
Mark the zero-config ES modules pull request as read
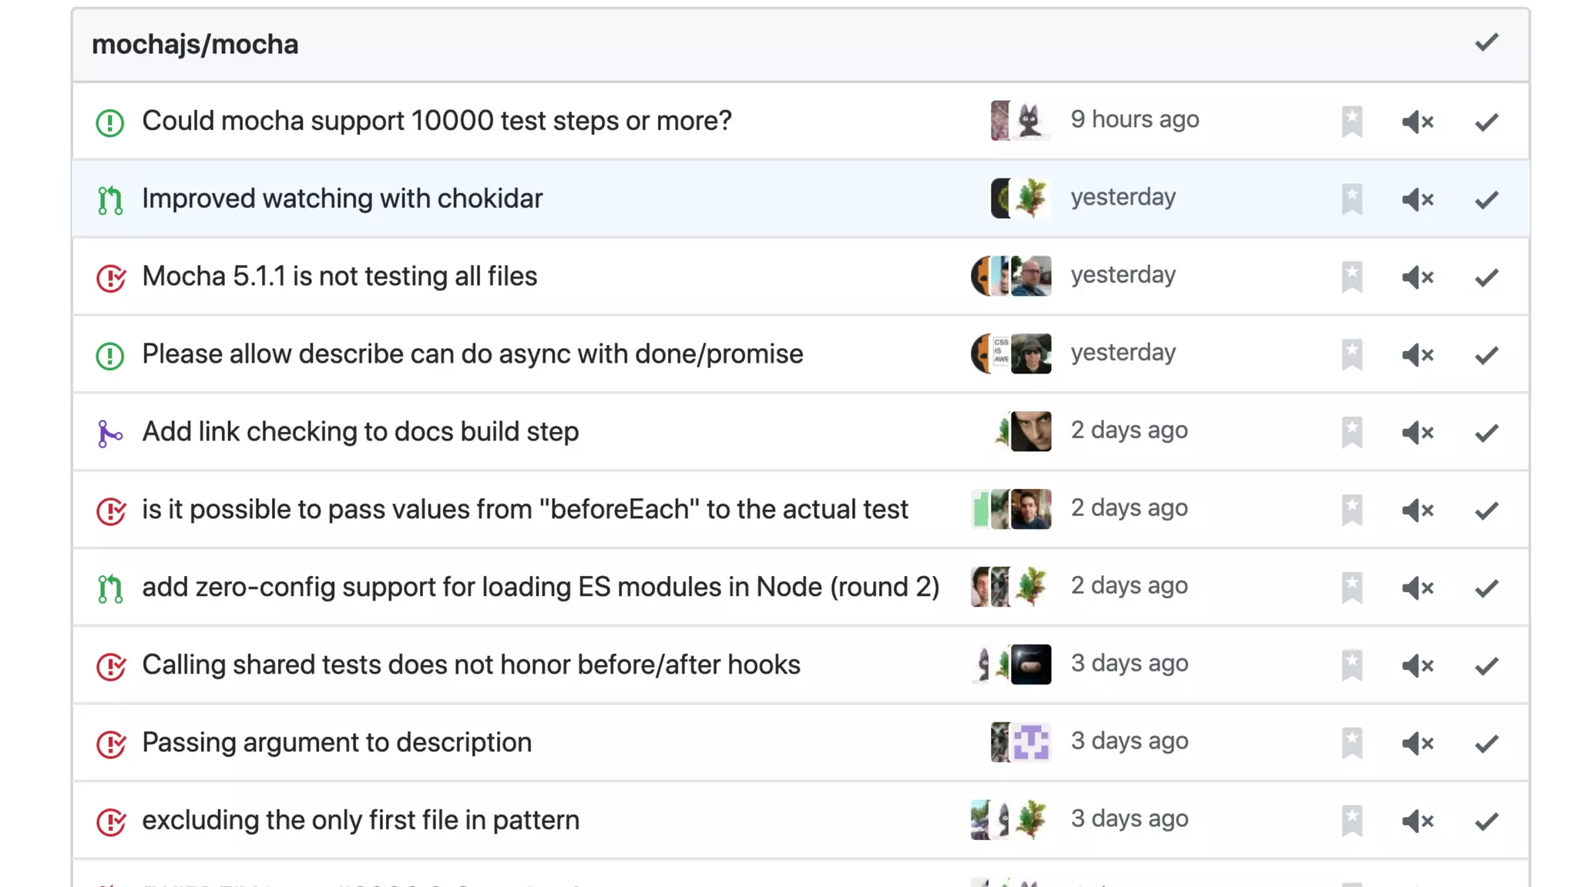pos(1486,588)
